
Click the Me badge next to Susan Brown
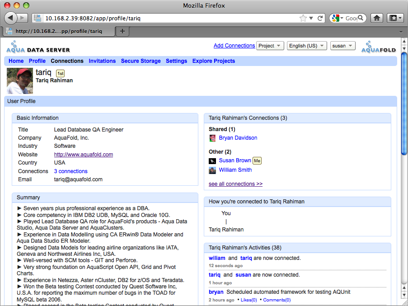[257, 161]
